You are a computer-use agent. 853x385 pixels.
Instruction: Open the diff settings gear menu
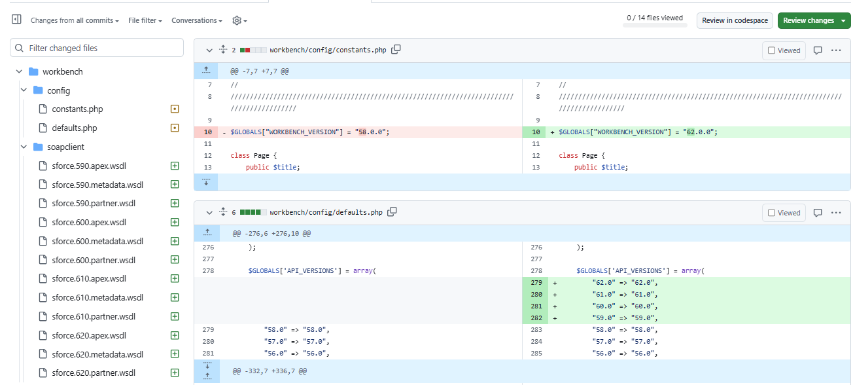tap(239, 20)
